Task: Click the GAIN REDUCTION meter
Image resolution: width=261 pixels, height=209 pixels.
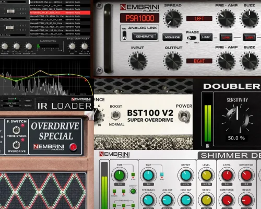Action: click(48, 46)
